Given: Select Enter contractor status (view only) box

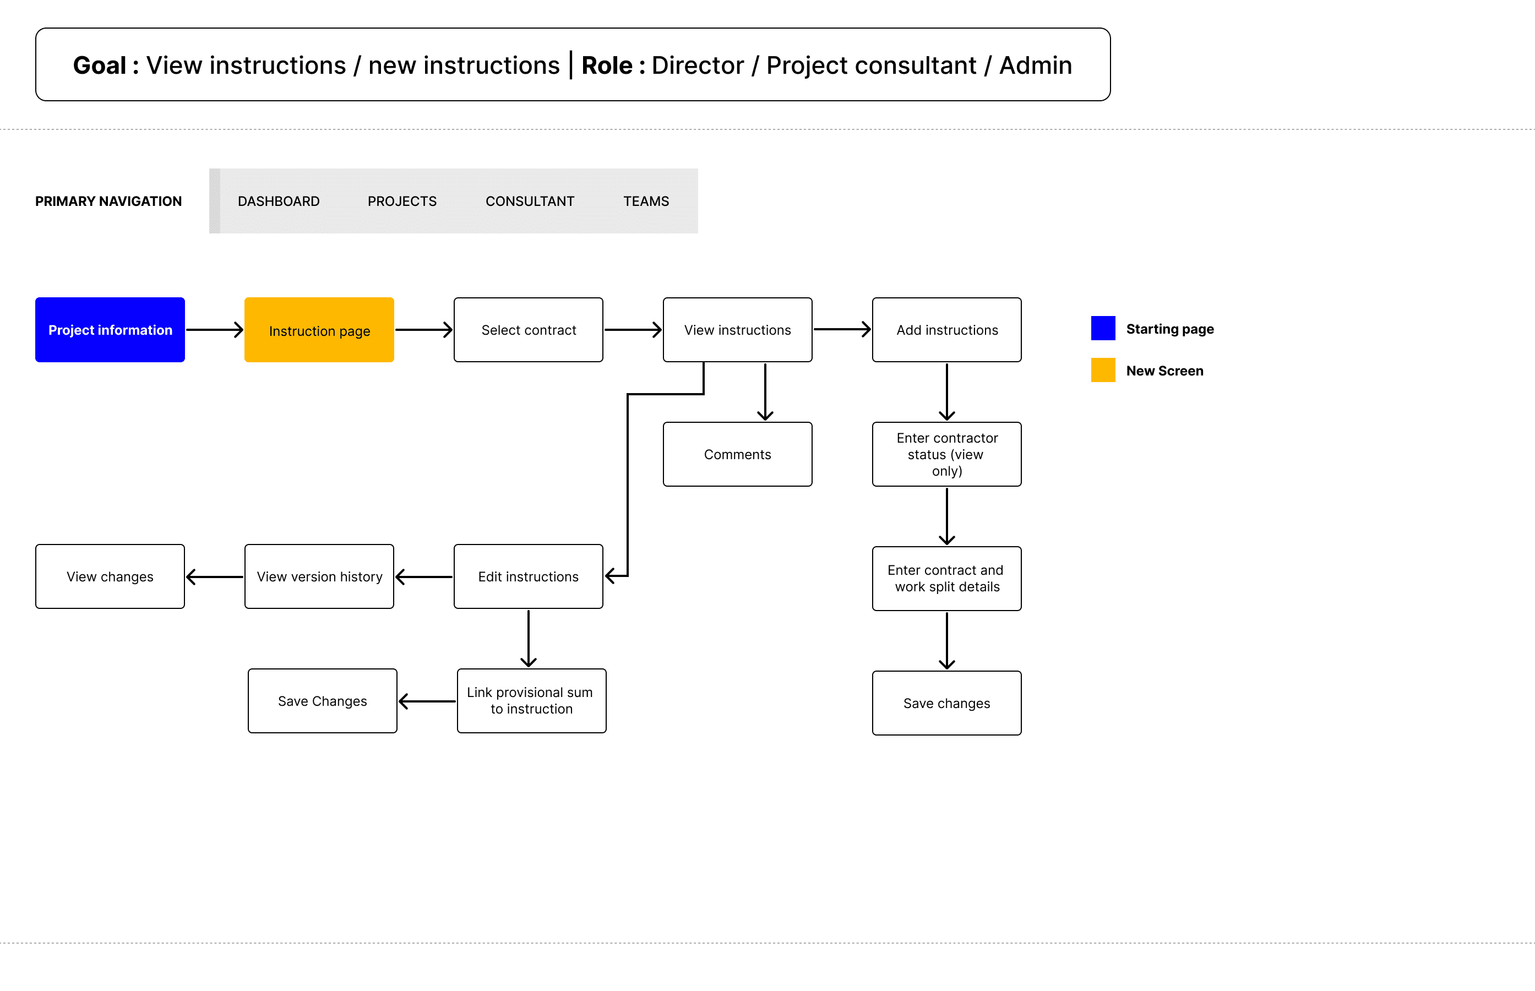Looking at the screenshot, I should click(946, 454).
